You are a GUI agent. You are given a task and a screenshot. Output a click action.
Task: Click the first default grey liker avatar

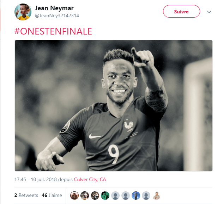[x=115, y=195]
